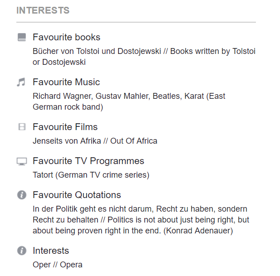Open the Tatort TV crime series entry
Screen dimensions: 280x276
point(91,175)
